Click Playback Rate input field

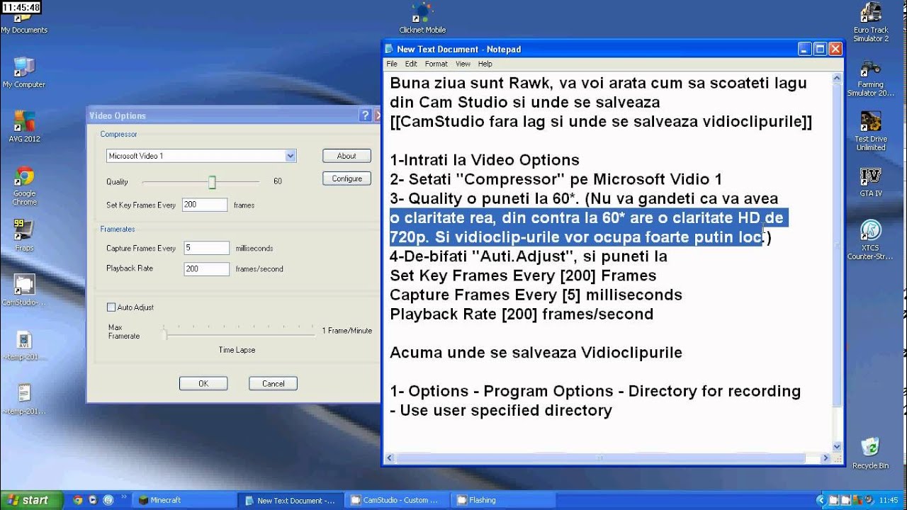(x=206, y=268)
